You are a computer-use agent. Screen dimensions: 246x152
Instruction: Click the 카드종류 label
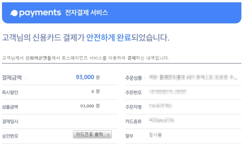coord(134,121)
